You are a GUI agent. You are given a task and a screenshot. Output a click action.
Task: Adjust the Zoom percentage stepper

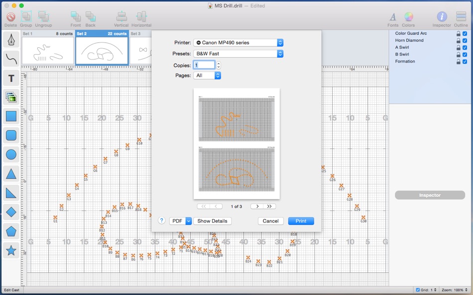coord(467,290)
